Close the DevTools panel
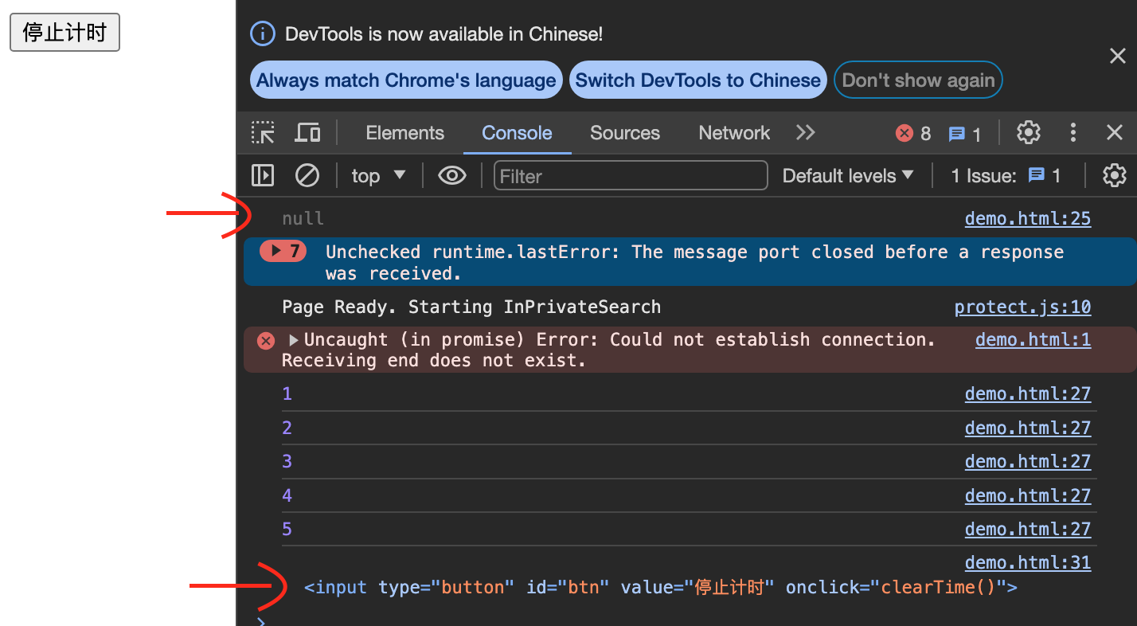 1115,133
